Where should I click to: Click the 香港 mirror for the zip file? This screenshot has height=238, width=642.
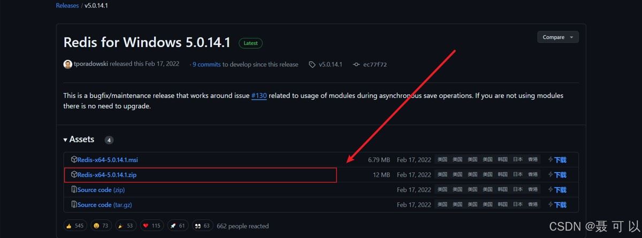coord(532,175)
